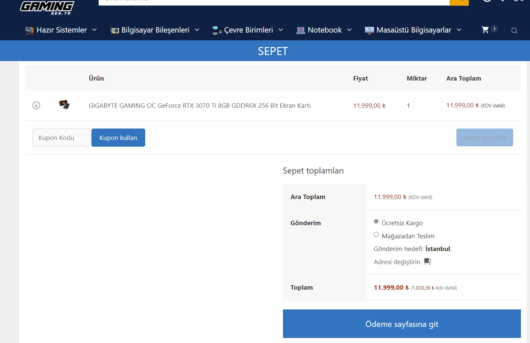This screenshot has height=343, width=530.
Task: Click the Sepeti güncelle button
Action: pos(485,138)
